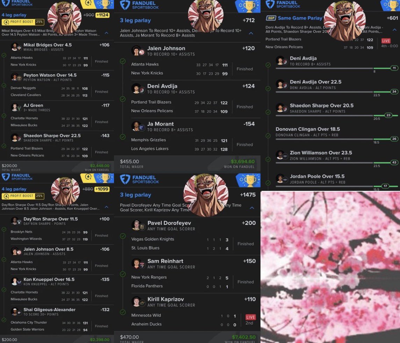Screen dimensions: 400x343
Task: Click Jalen Johnson 10+ assists check mark
Action: 123,61
